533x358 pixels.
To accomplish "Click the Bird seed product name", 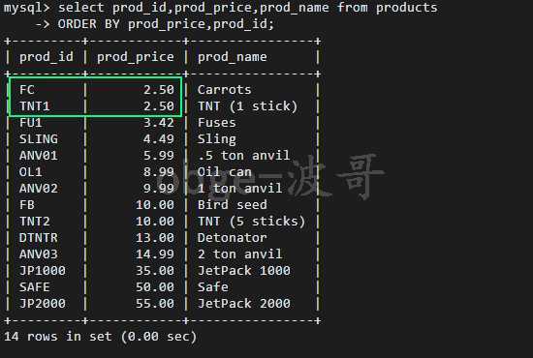I will pyautogui.click(x=233, y=204).
